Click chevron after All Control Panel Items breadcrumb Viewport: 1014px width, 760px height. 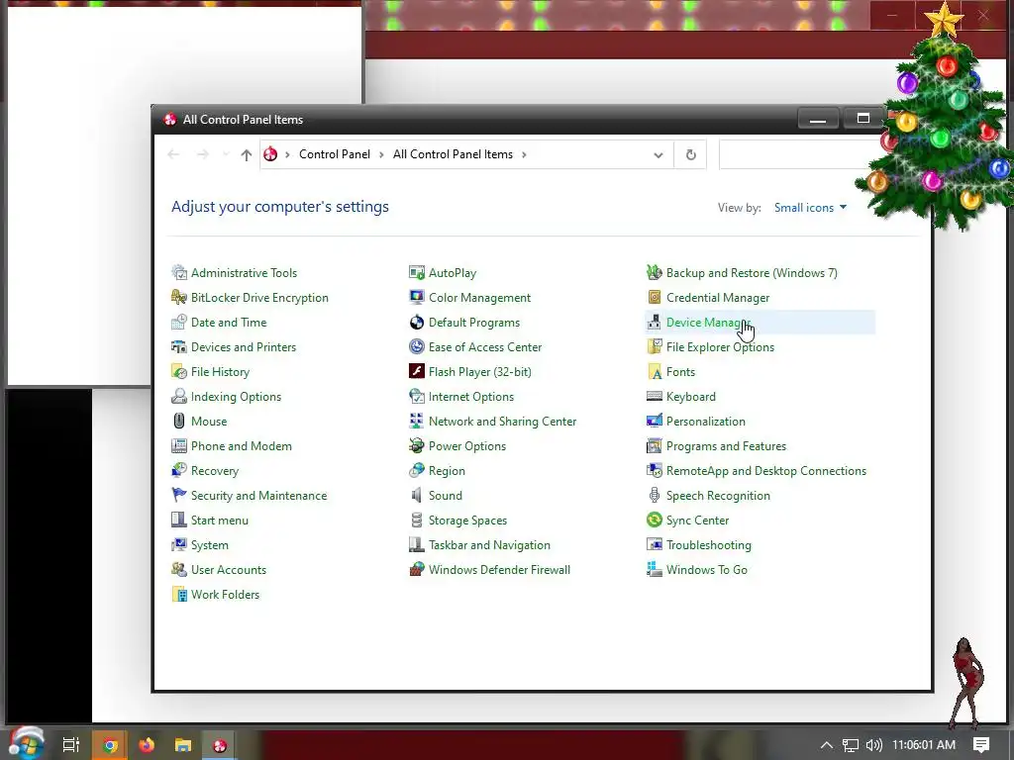pyautogui.click(x=524, y=154)
